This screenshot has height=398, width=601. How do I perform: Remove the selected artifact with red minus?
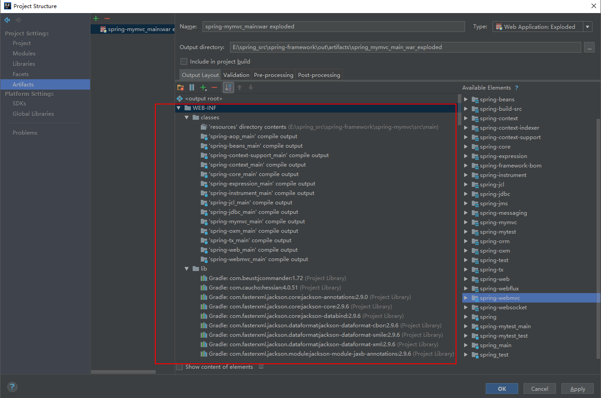click(x=107, y=18)
